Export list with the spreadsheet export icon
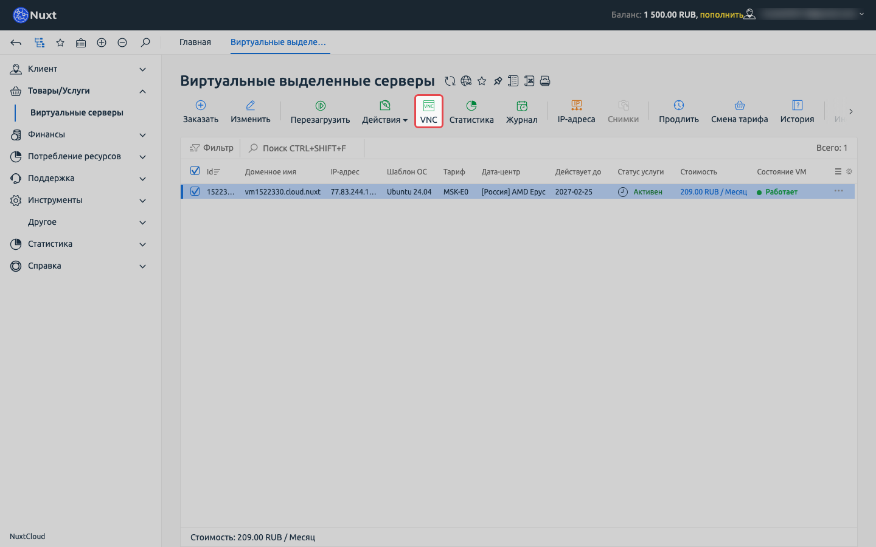This screenshot has width=876, height=547. tap(529, 81)
